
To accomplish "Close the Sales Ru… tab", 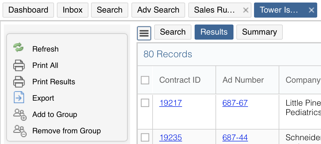I will 246,10.
